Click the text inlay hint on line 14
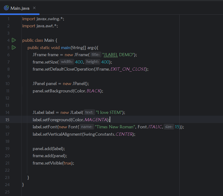223x196 pixels. point(89,112)
